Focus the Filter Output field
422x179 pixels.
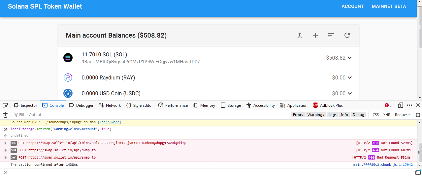[x=151, y=115]
